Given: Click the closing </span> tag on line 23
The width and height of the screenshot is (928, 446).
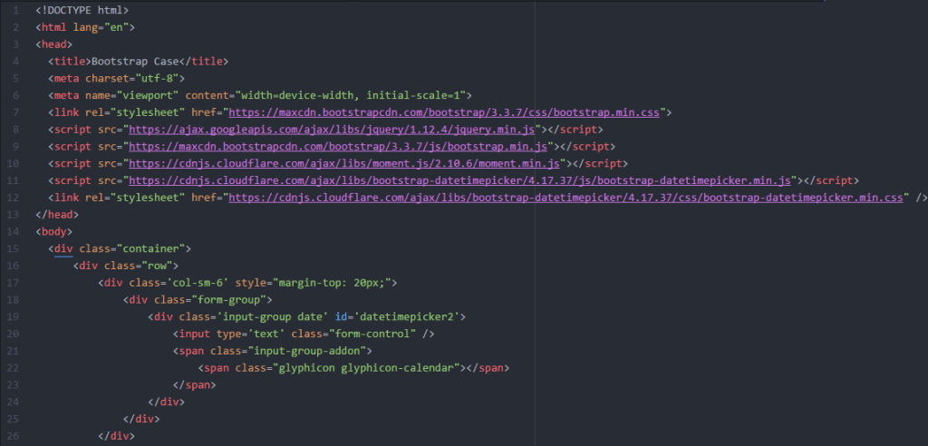Looking at the screenshot, I should pos(194,385).
